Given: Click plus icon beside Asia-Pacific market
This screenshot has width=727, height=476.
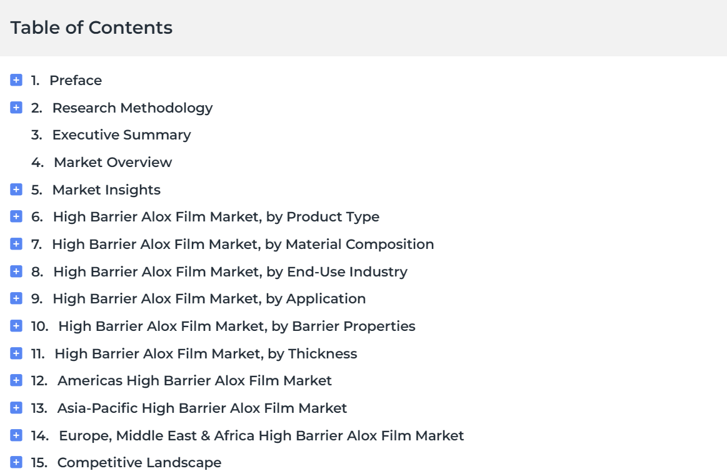Looking at the screenshot, I should coord(16,408).
